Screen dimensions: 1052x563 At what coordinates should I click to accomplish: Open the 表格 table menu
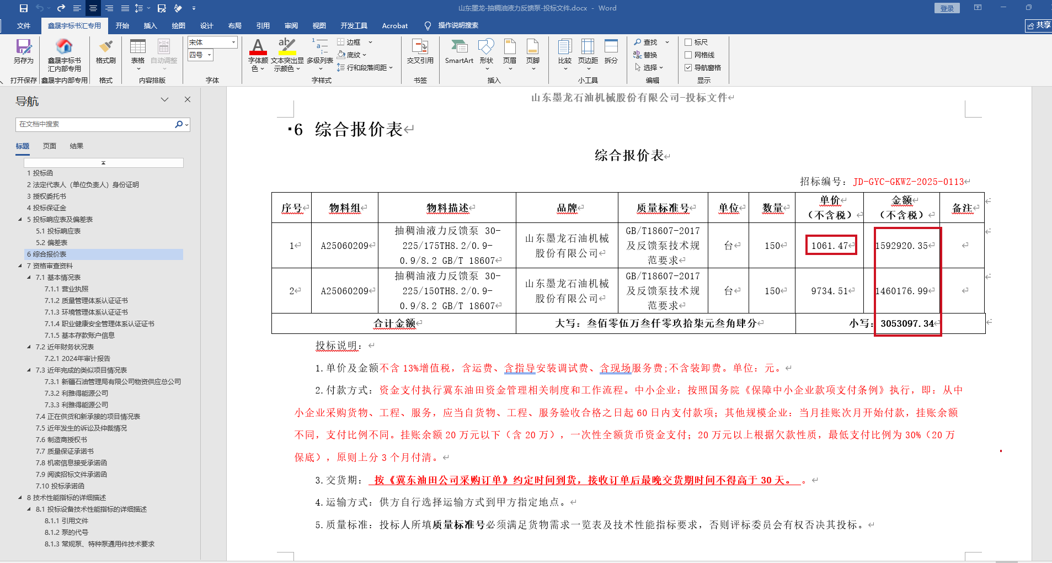point(138,55)
